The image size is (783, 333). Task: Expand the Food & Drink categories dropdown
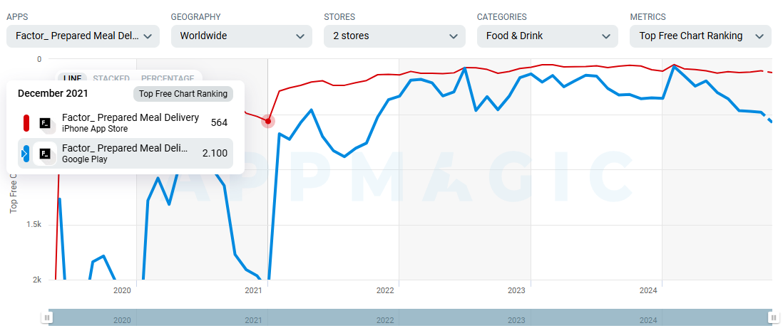pos(547,36)
